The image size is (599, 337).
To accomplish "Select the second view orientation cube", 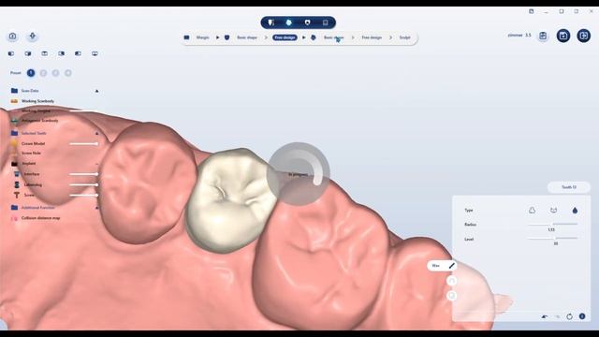I will point(28,53).
